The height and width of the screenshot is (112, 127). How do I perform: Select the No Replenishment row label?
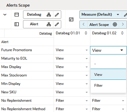16,101
